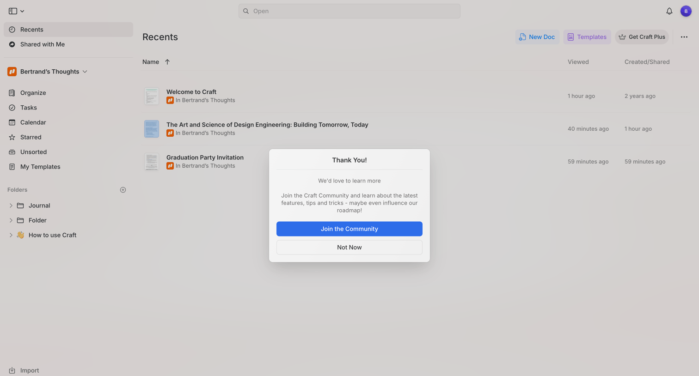Add a new folder with plus icon

pos(123,190)
